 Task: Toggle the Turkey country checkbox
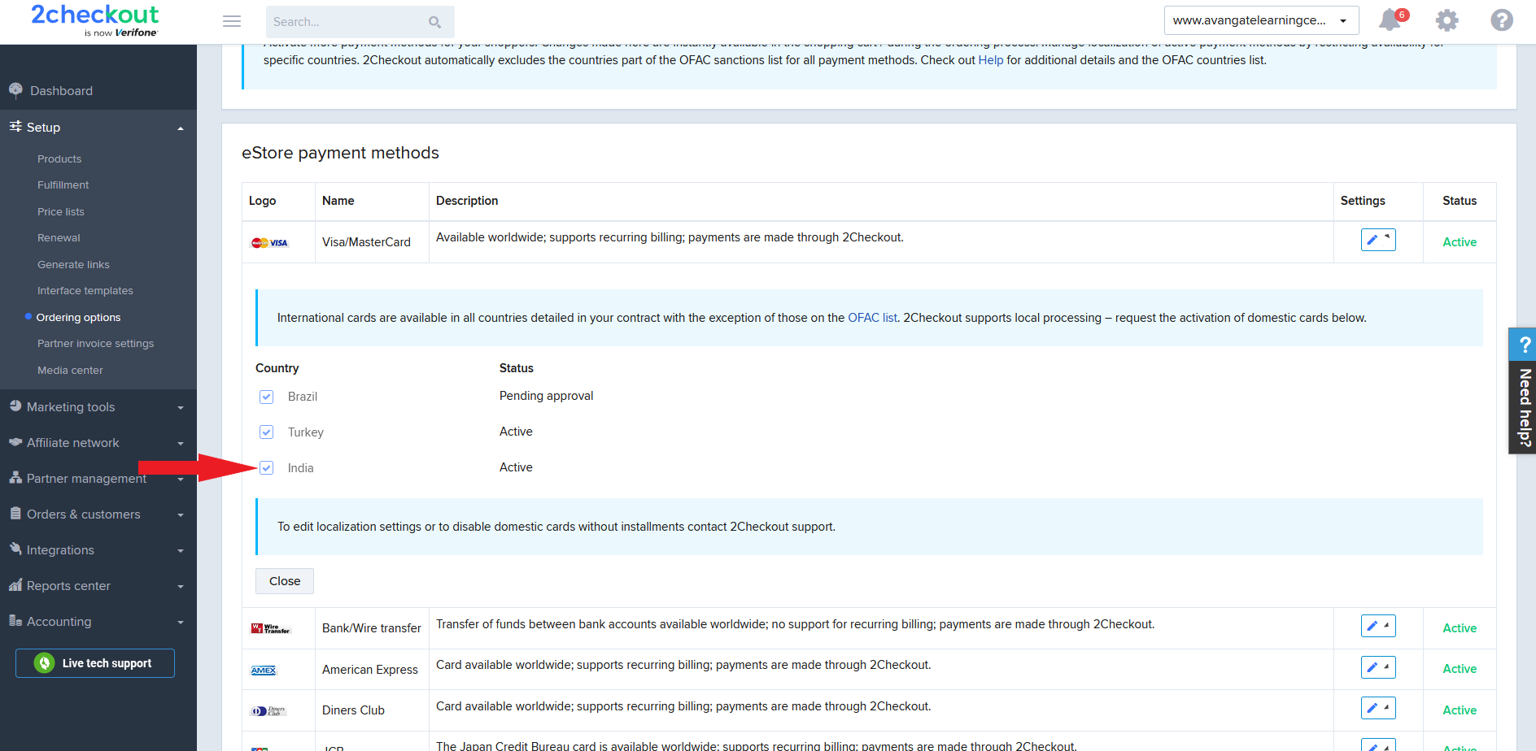tap(266, 432)
